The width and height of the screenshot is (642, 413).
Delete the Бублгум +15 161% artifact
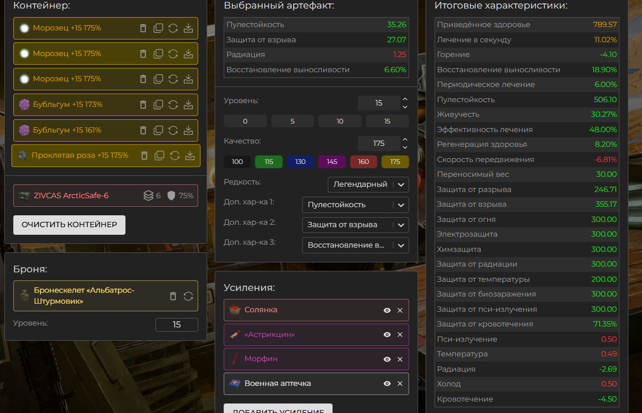pyautogui.click(x=143, y=130)
